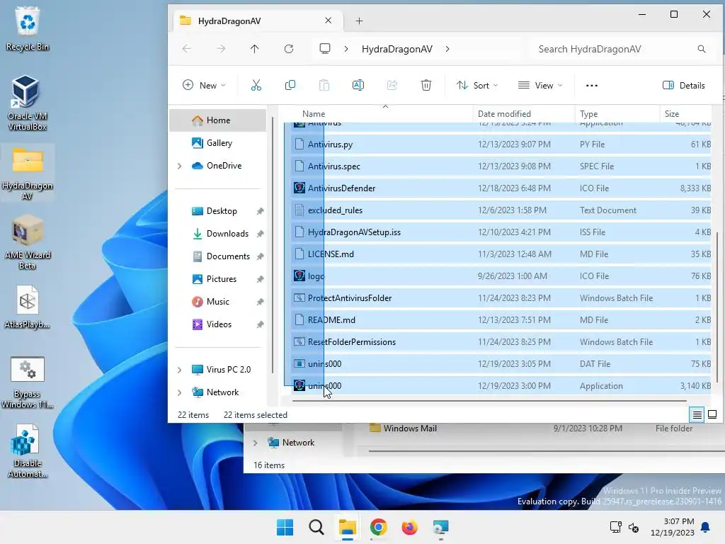Expand Virus PC 2.0 tree node
Image resolution: width=725 pixels, height=544 pixels.
pos(179,370)
